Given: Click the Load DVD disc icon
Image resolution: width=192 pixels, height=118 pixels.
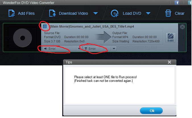Looking at the screenshot, I should [x=115, y=13].
